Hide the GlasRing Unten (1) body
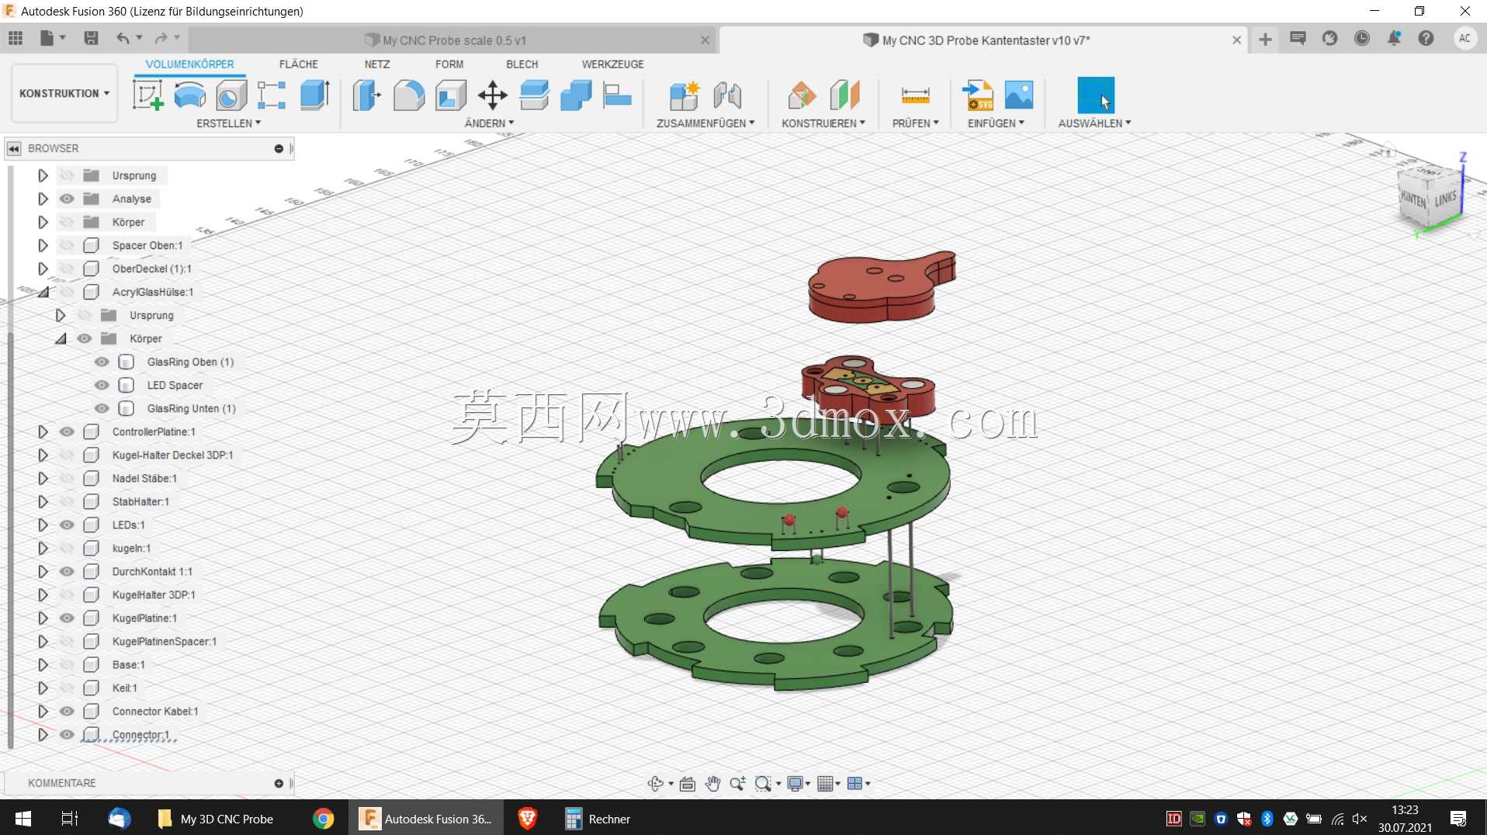1487x835 pixels. pyautogui.click(x=102, y=408)
